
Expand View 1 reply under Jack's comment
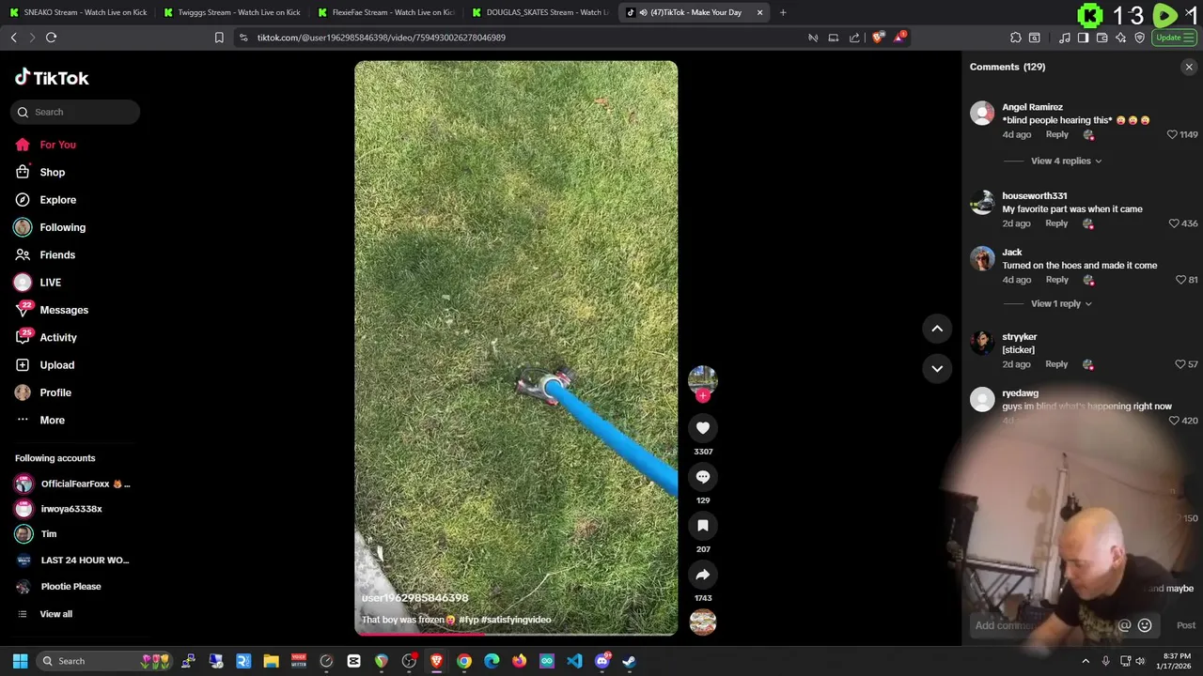pyautogui.click(x=1061, y=303)
